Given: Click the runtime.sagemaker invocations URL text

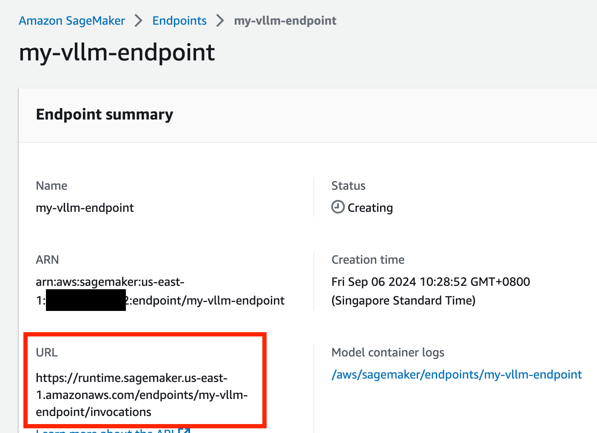Looking at the screenshot, I should pyautogui.click(x=142, y=395).
